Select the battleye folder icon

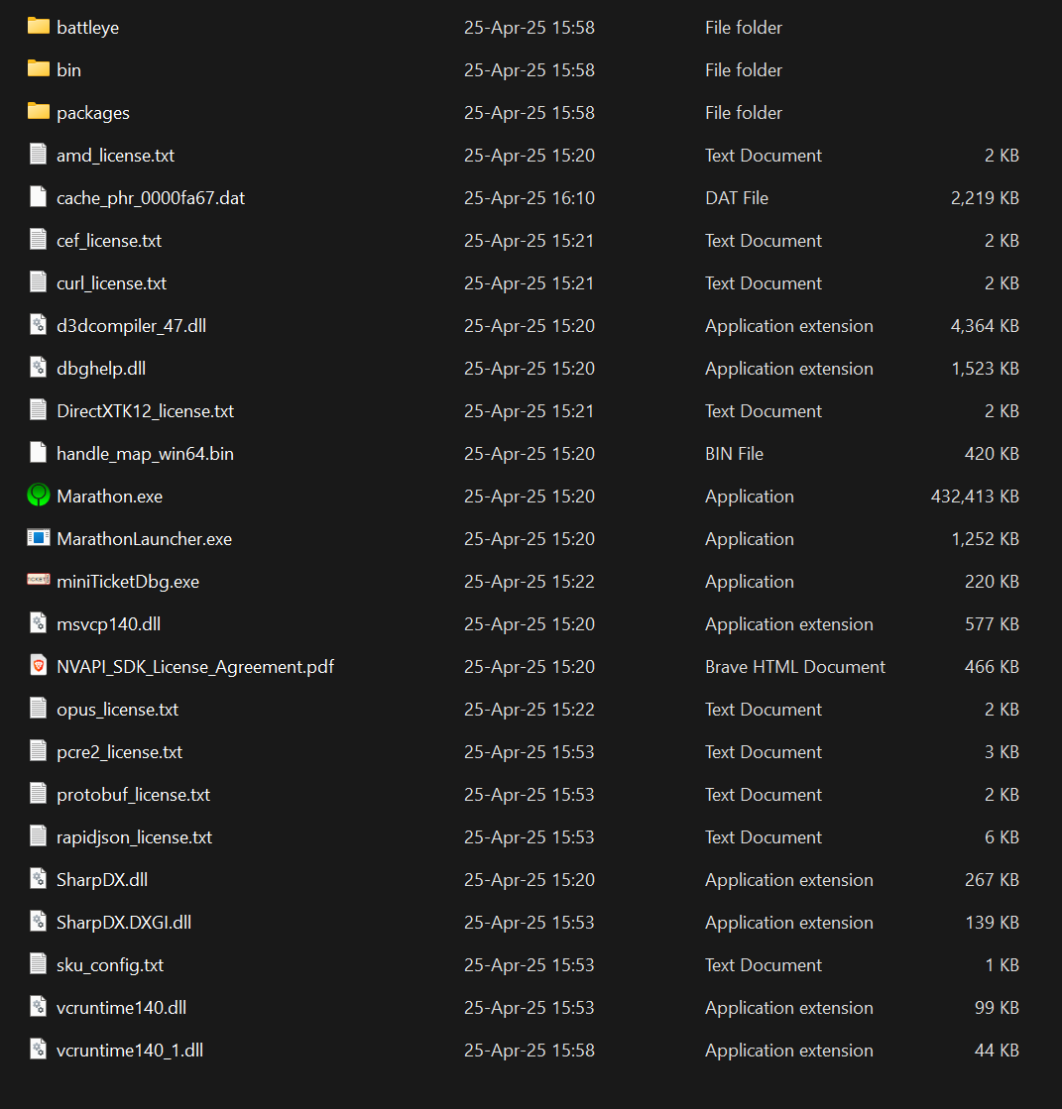[x=39, y=27]
